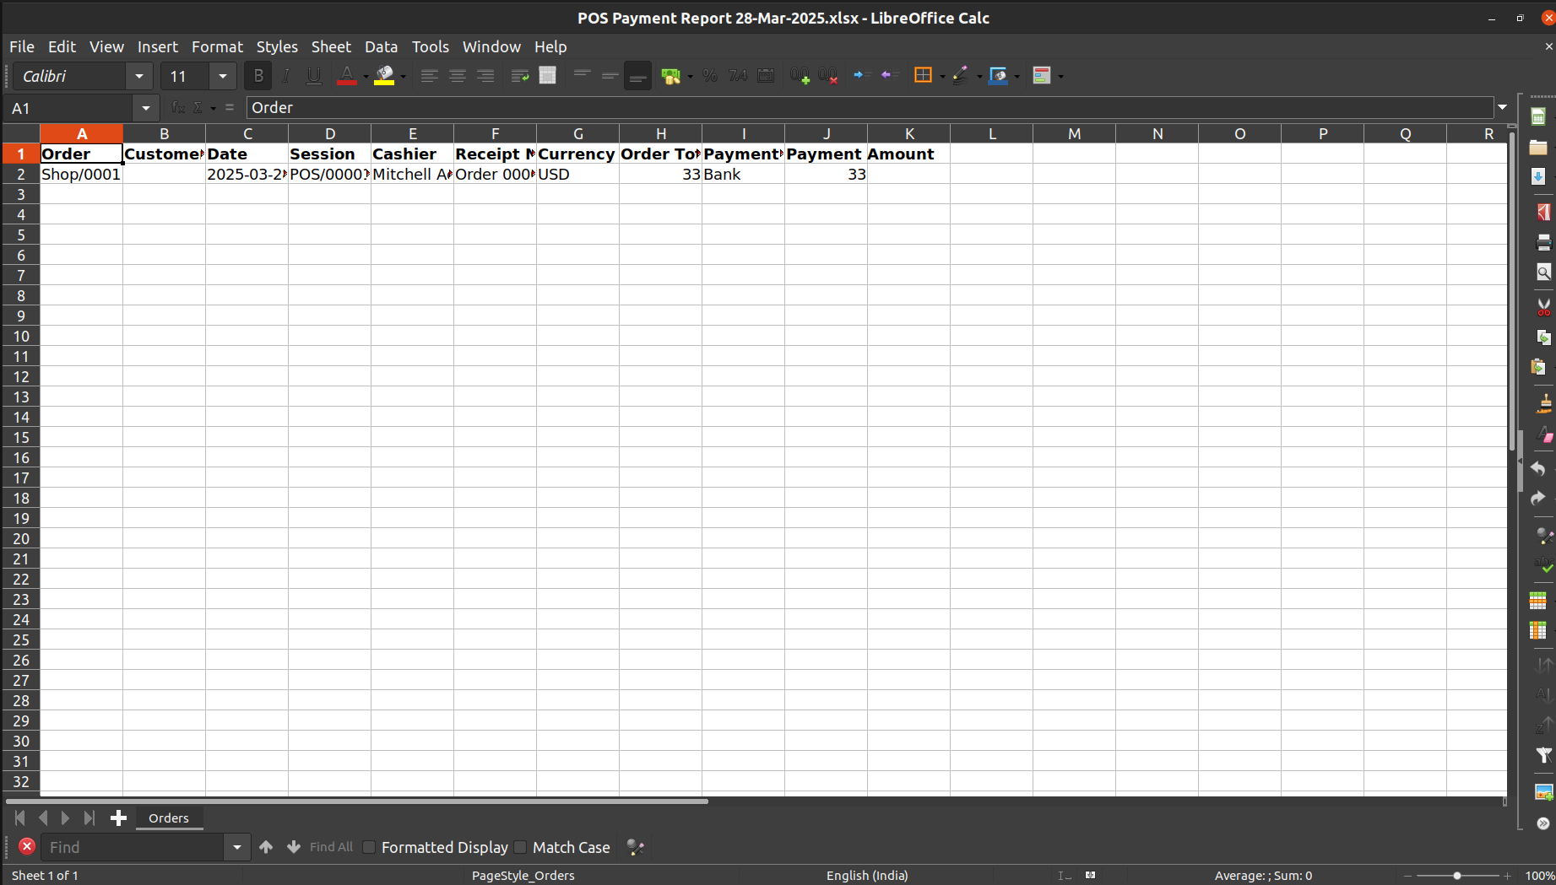Insert Image from side toolbar
This screenshot has height=885, width=1556.
(x=1543, y=792)
